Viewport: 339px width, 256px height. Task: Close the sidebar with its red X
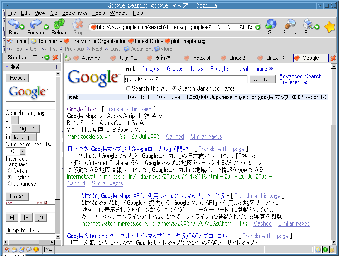55,58
